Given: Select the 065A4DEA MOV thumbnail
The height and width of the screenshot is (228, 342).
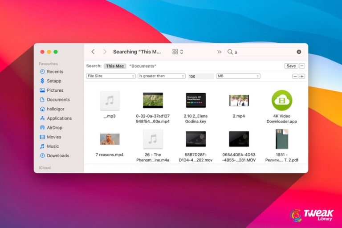Looking at the screenshot, I should point(239,139).
